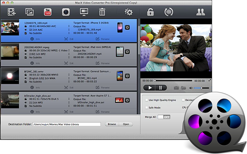Rename the bf2trailer_high_divx.avi output
Viewport: 247px width, 154px height.
103,112
